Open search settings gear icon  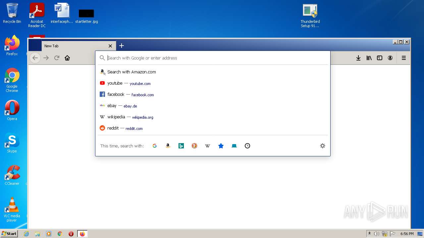tap(323, 146)
